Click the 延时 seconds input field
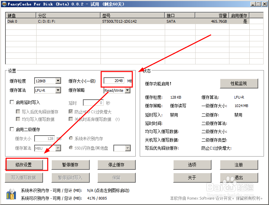269x205 pixels. tap(93, 103)
